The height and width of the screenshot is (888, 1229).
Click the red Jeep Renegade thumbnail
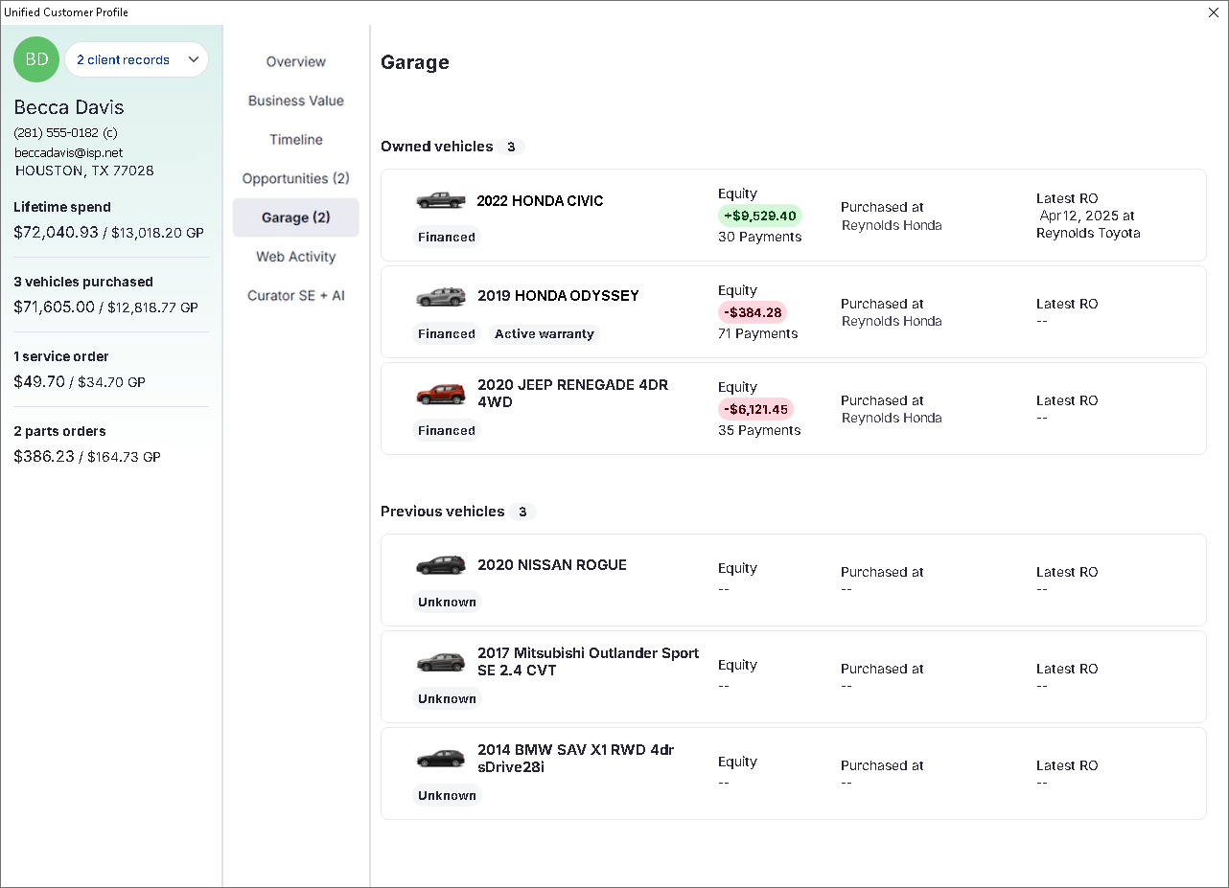click(x=441, y=394)
